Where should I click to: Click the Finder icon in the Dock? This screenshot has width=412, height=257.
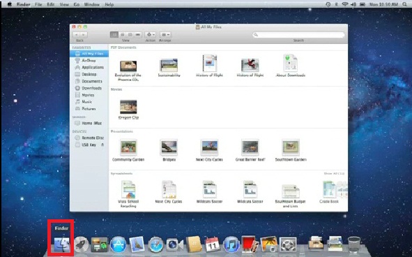61,244
